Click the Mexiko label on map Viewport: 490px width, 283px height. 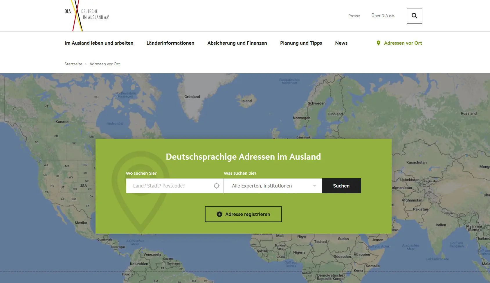(x=81, y=223)
